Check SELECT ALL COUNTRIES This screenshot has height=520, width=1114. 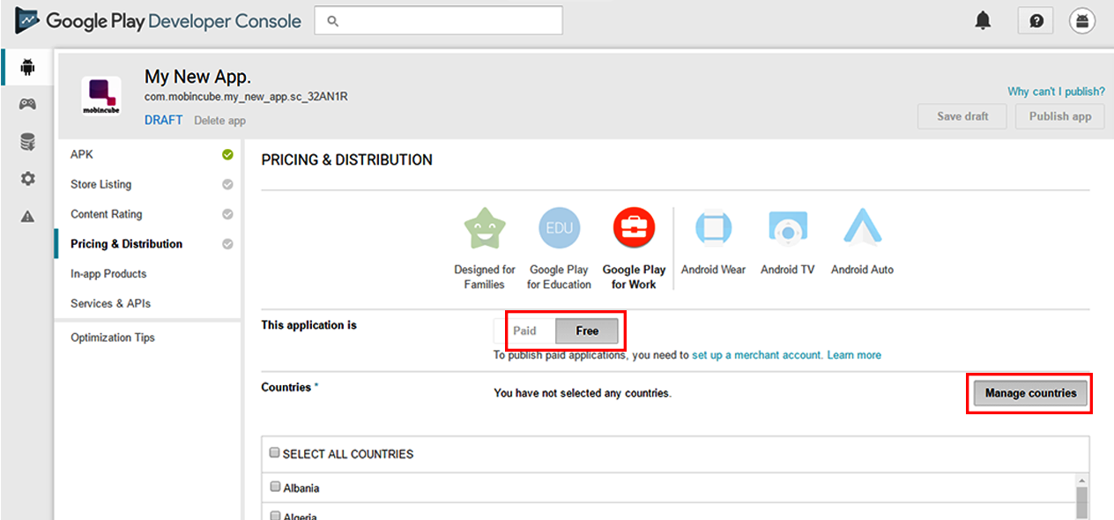coord(276,453)
